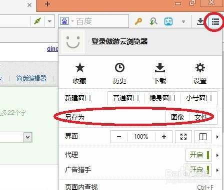
Task: Click the smiley avatar to log in
Action: click(x=73, y=42)
